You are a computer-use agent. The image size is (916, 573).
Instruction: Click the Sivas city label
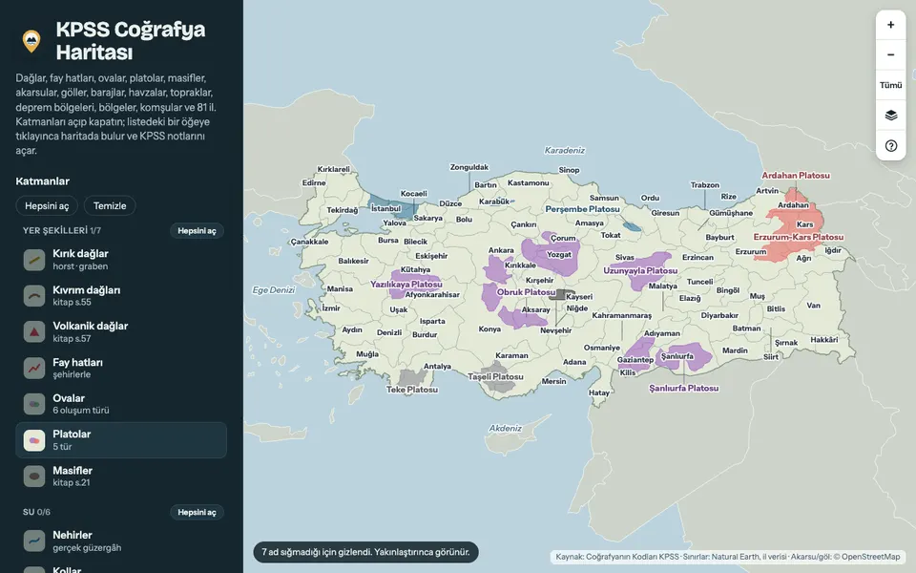click(624, 257)
